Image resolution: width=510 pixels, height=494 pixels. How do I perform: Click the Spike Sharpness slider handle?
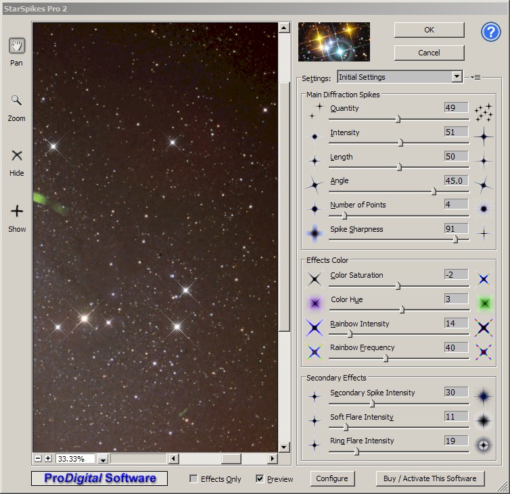(456, 239)
